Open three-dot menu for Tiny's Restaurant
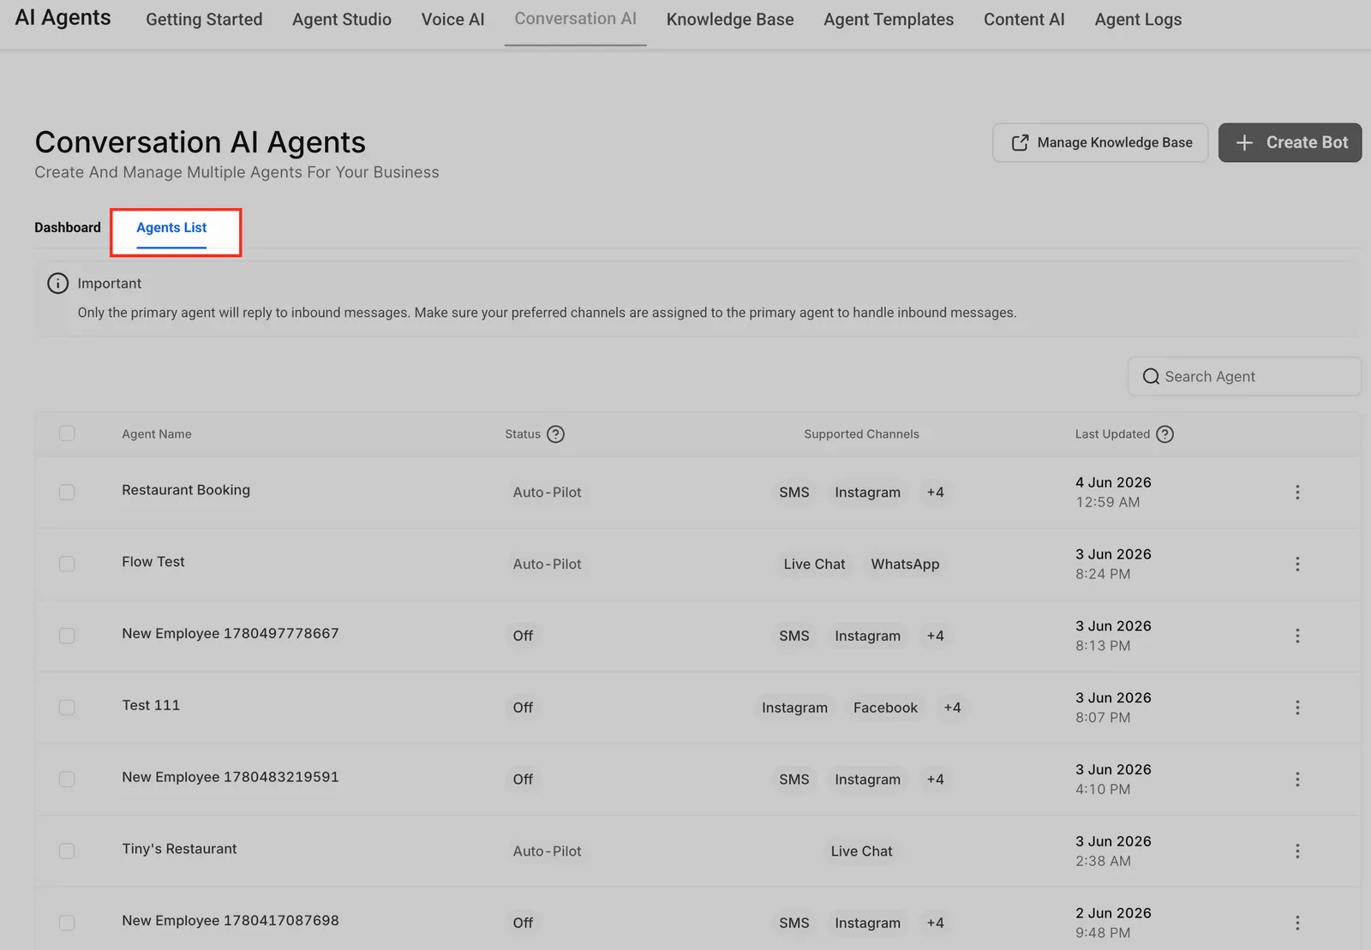This screenshot has height=950, width=1371. [1297, 851]
